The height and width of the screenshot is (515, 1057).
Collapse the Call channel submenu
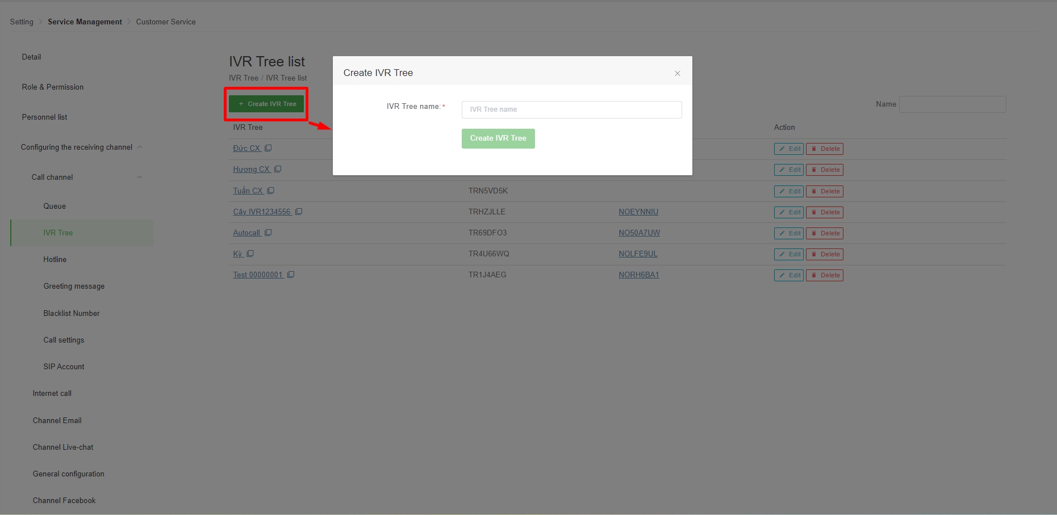[x=140, y=178]
